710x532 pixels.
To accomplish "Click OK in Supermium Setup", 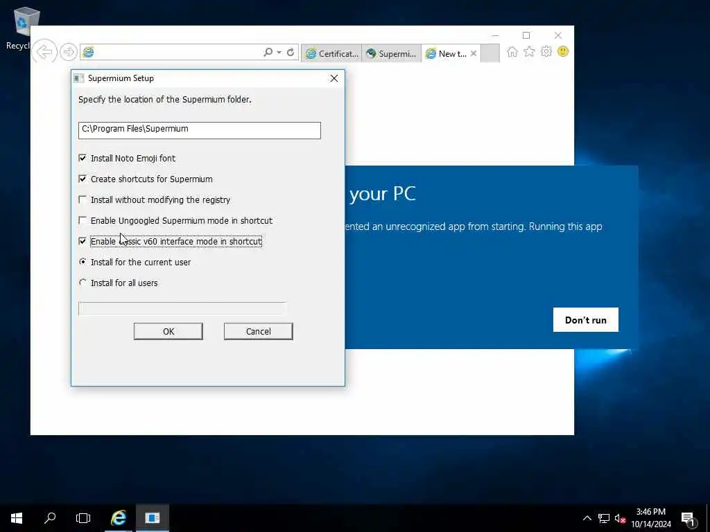I will 168,331.
